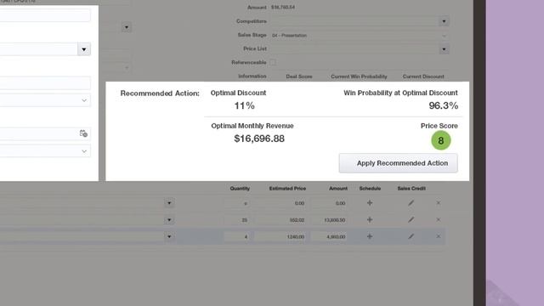The width and height of the screenshot is (544, 306).
Task: Click the Current Win Probability label
Action: 359,76
